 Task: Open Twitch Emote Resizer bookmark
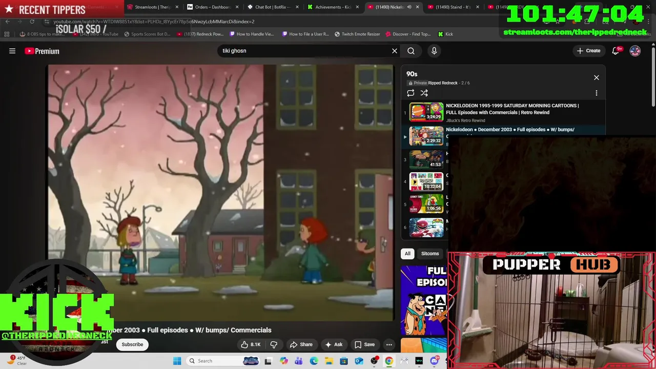click(357, 34)
